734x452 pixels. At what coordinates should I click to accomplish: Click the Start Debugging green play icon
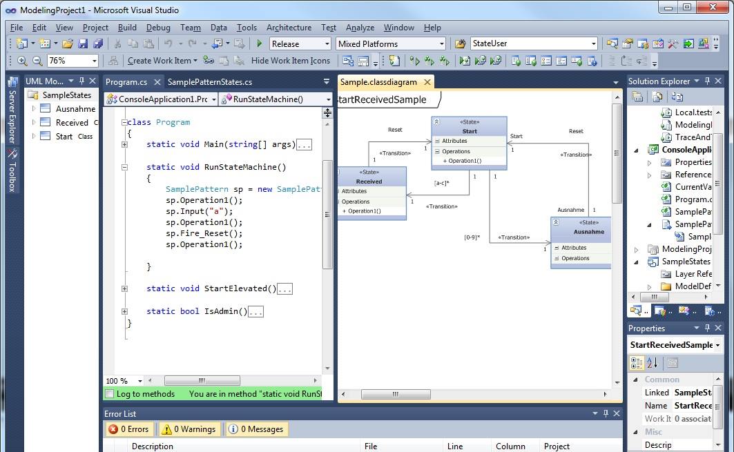pos(260,43)
